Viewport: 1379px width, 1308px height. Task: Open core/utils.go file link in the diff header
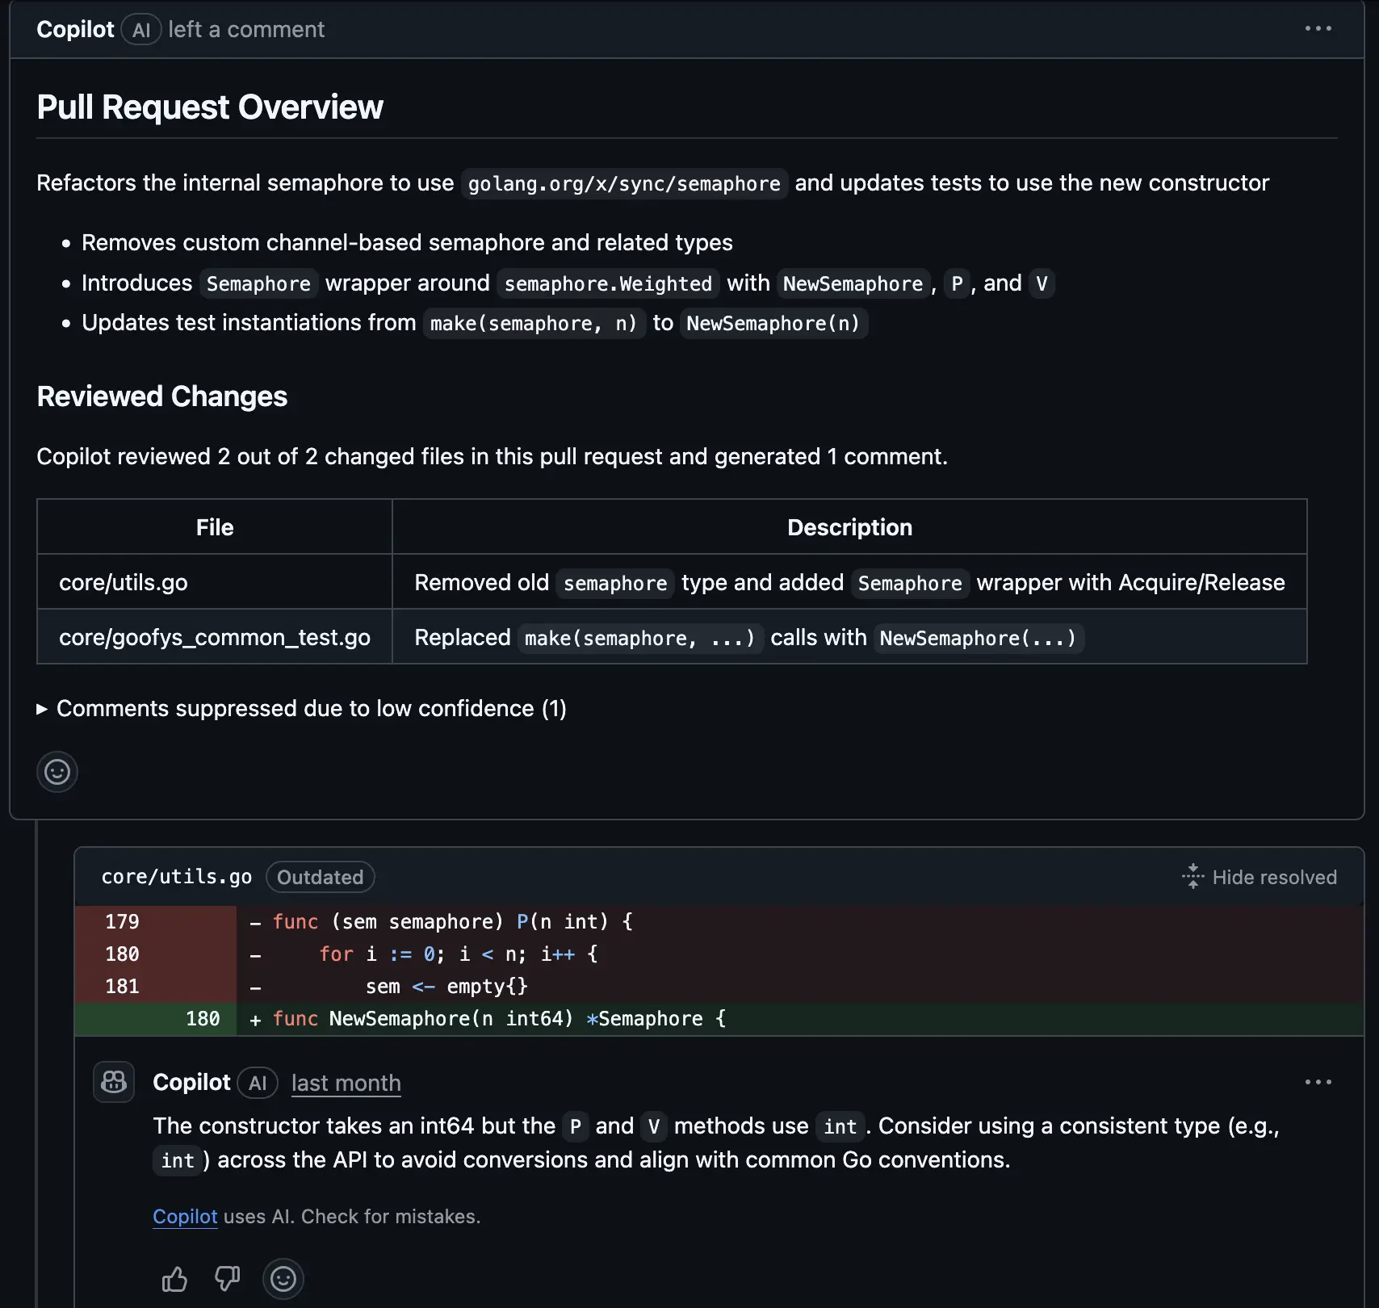pos(177,877)
